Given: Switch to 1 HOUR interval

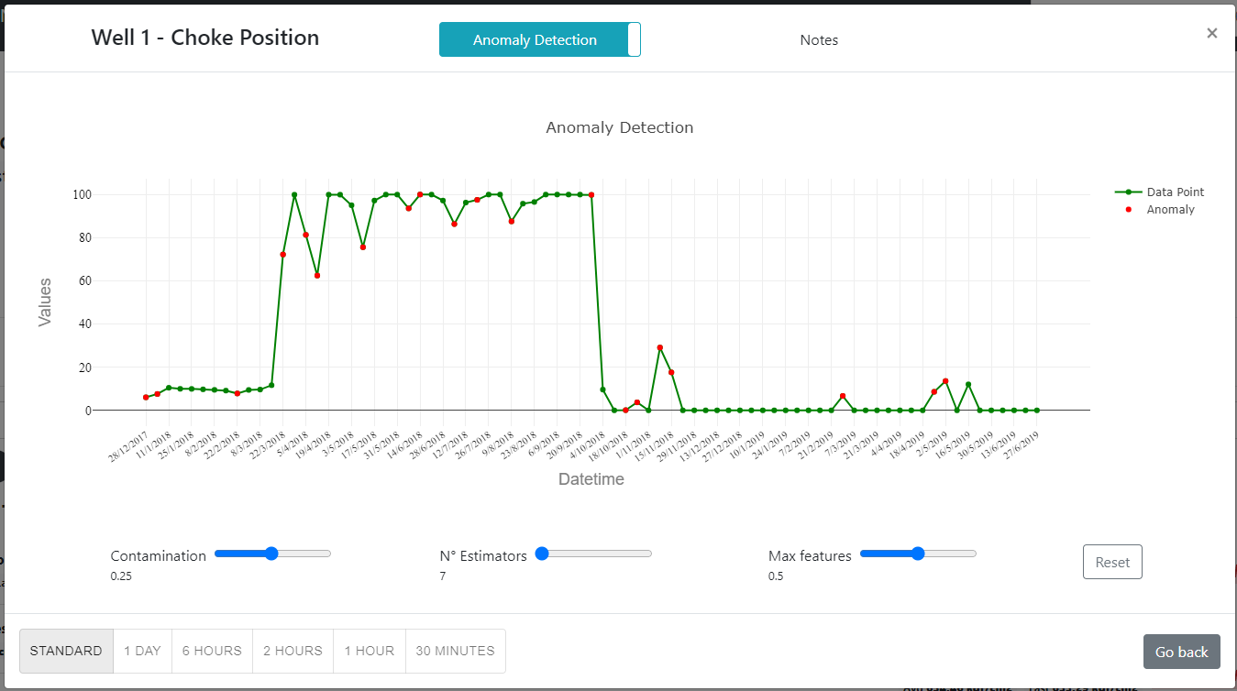Looking at the screenshot, I should click(369, 652).
